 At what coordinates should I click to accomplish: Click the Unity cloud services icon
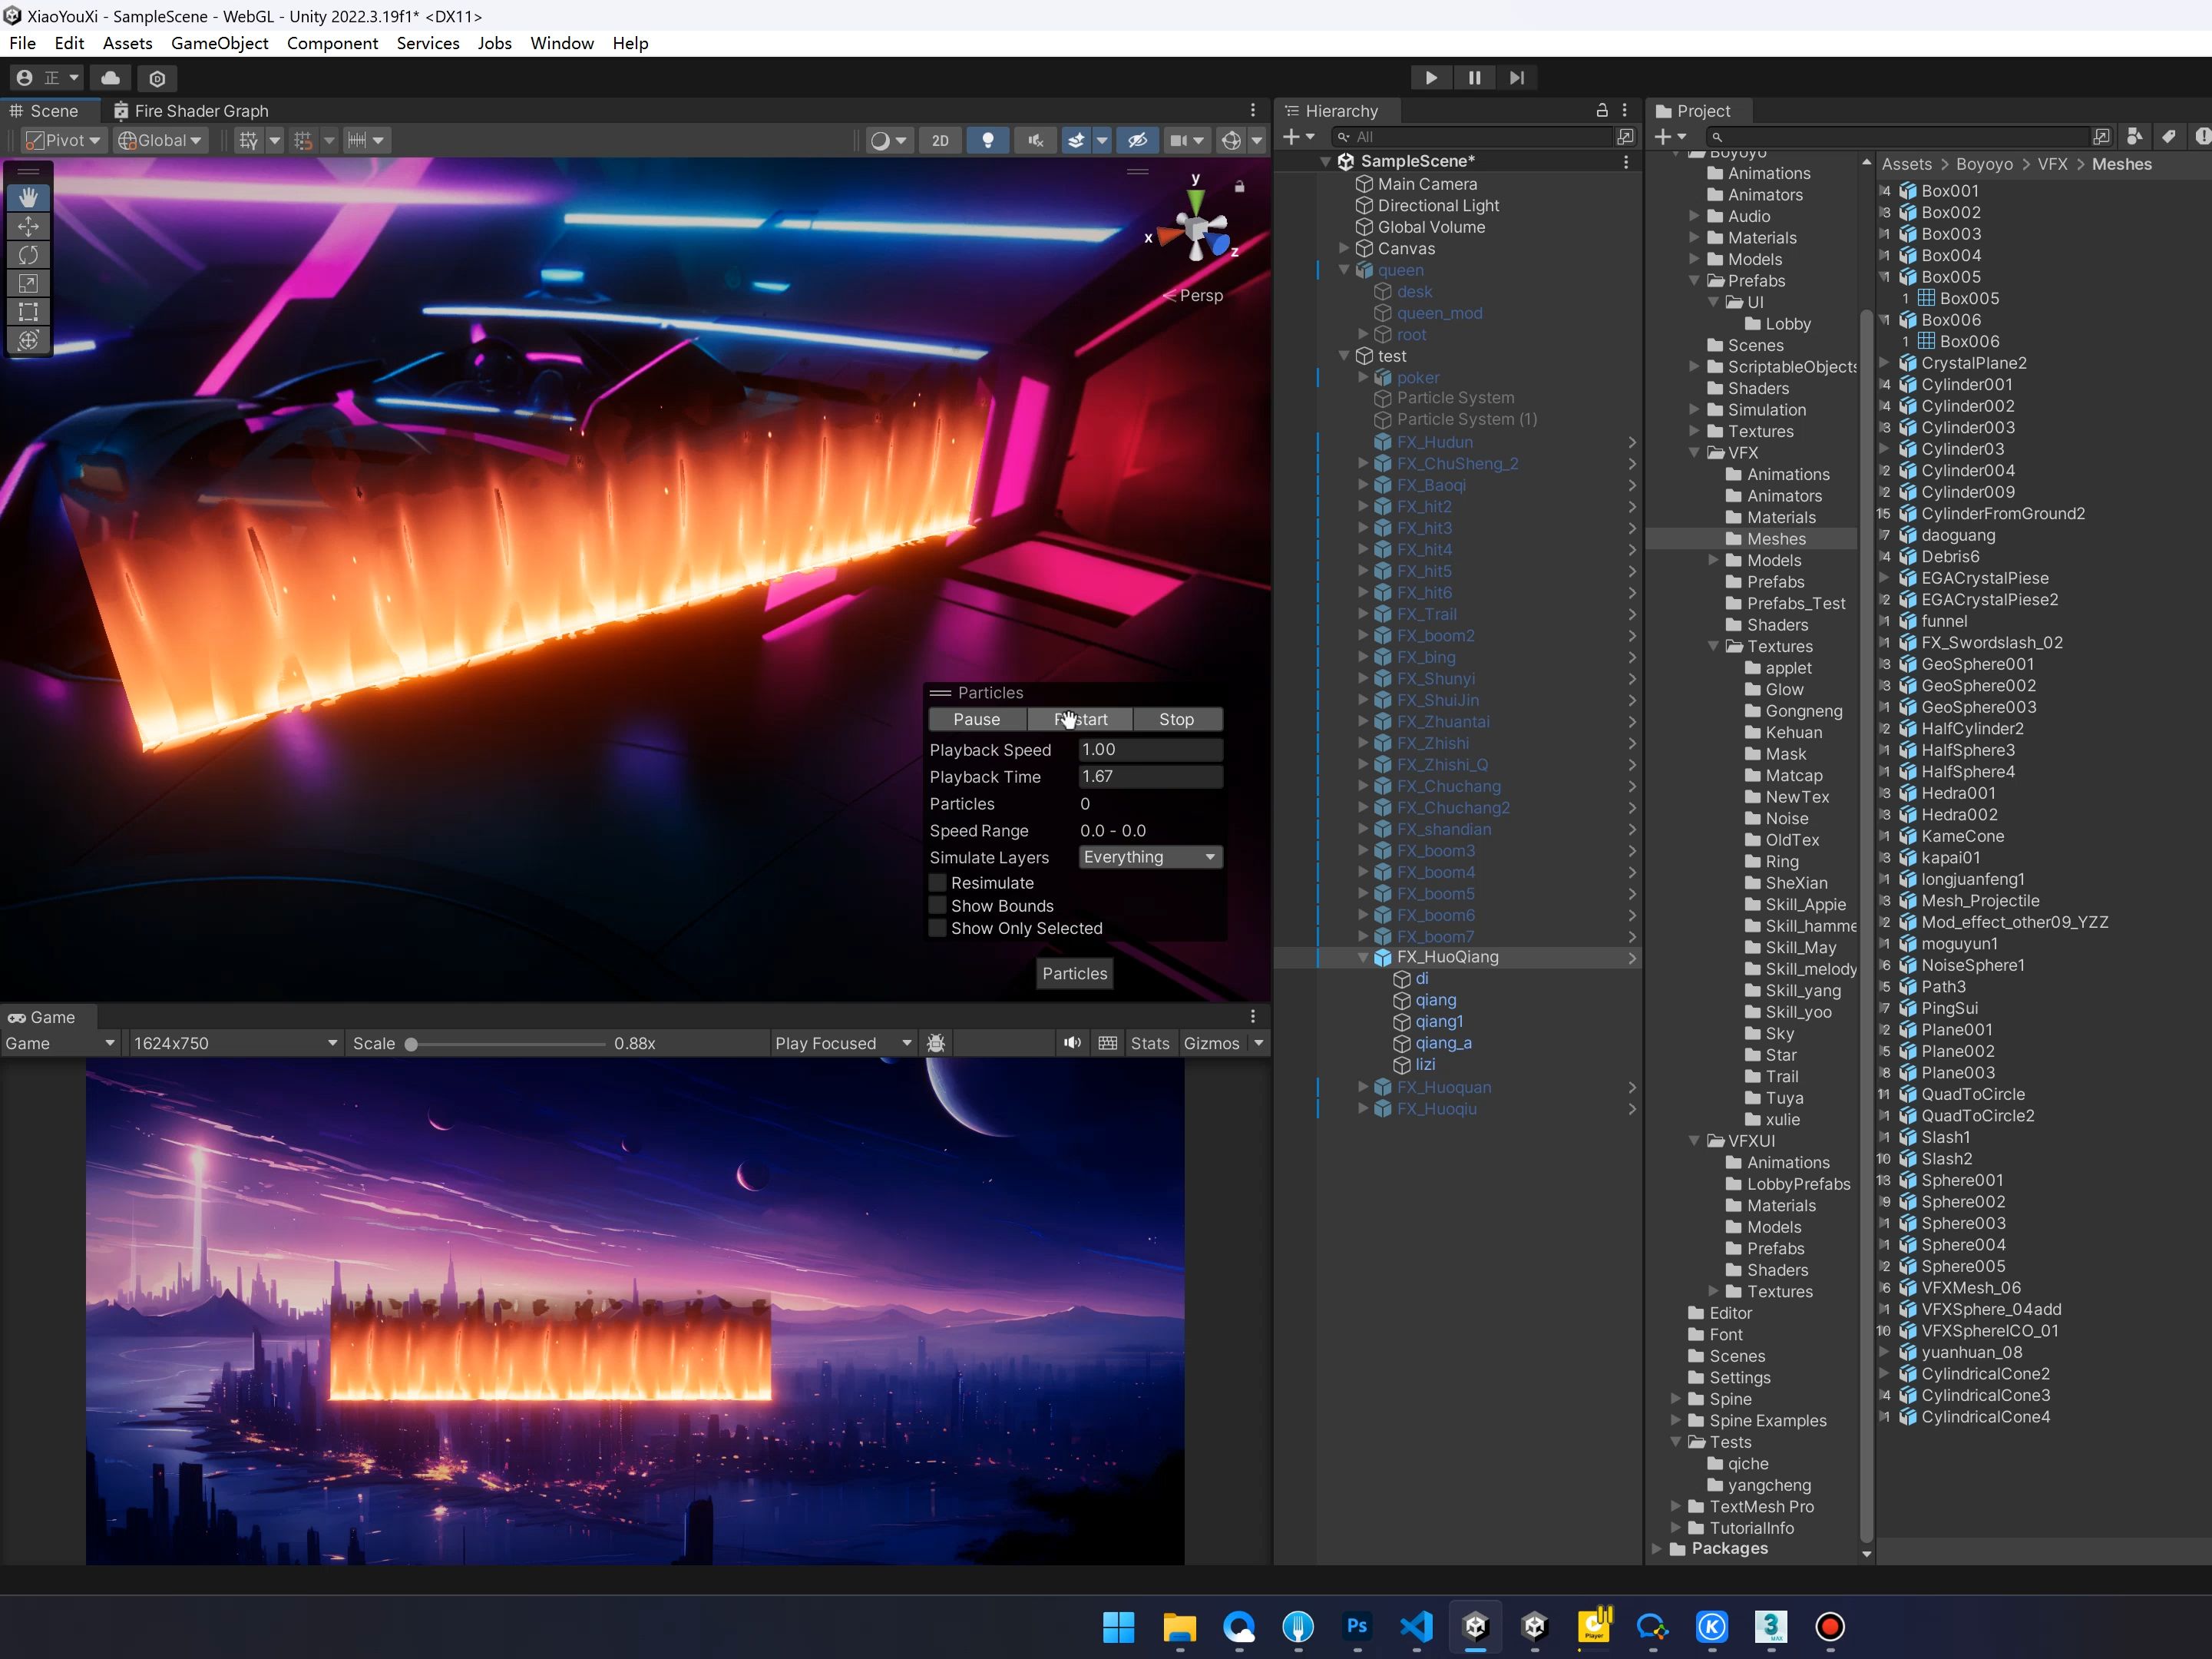click(x=110, y=78)
